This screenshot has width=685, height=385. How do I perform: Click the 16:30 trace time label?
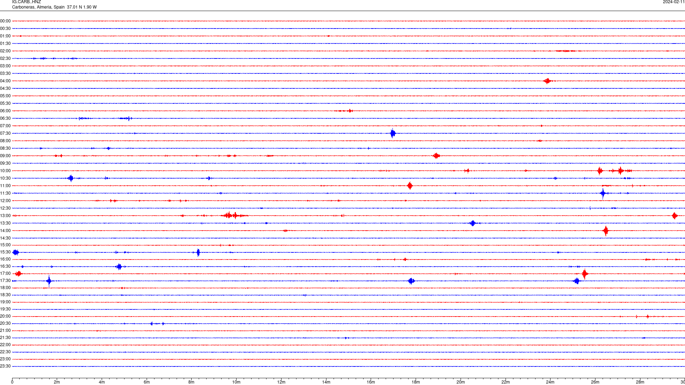5,266
